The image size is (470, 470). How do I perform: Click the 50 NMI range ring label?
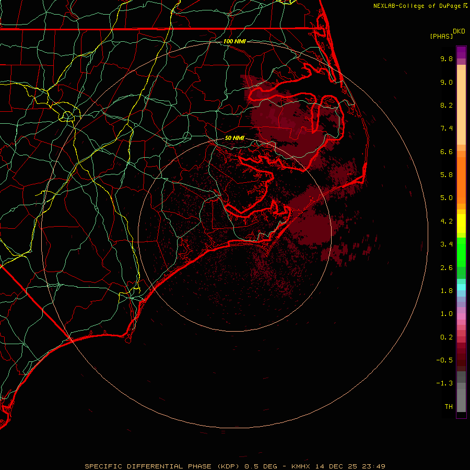(234, 138)
